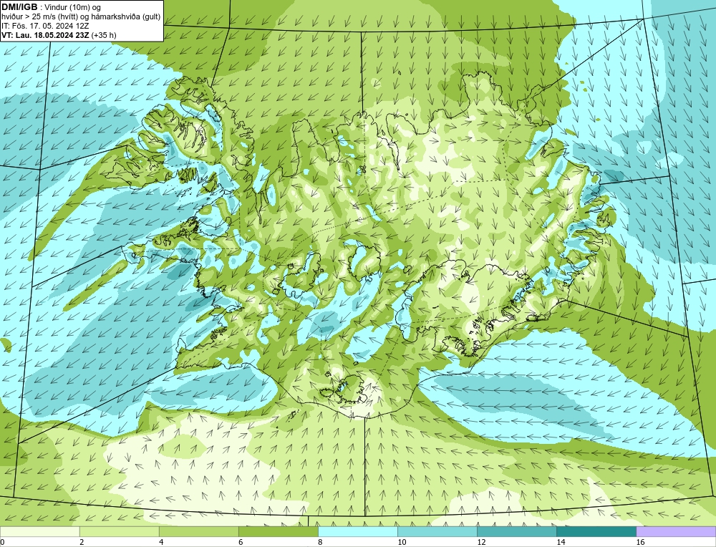Click the 'Vindur (10m) og' title text

click(x=73, y=7)
